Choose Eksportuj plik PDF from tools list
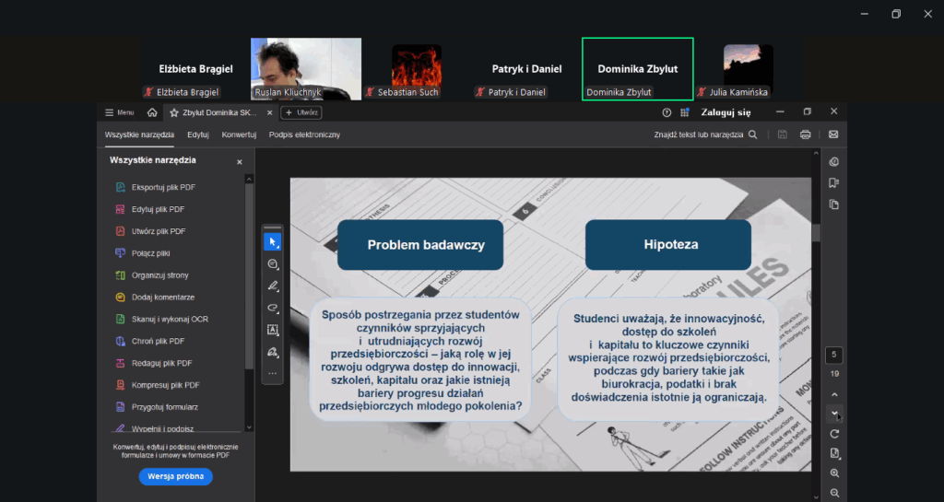 [163, 188]
